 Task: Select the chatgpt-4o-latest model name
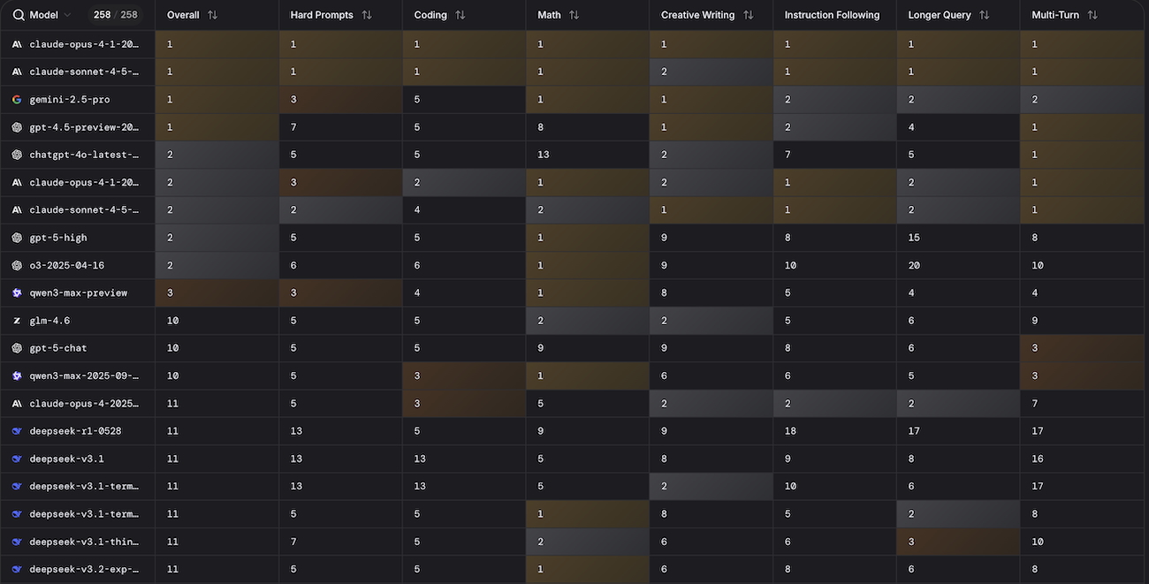[83, 155]
